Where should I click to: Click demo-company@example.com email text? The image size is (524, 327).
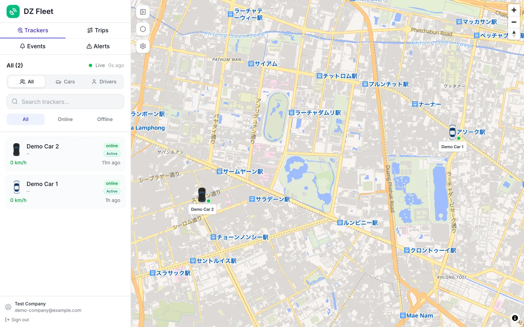click(48, 310)
